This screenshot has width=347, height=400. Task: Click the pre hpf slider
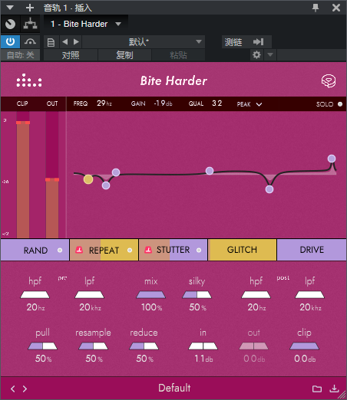pyautogui.click(x=35, y=295)
